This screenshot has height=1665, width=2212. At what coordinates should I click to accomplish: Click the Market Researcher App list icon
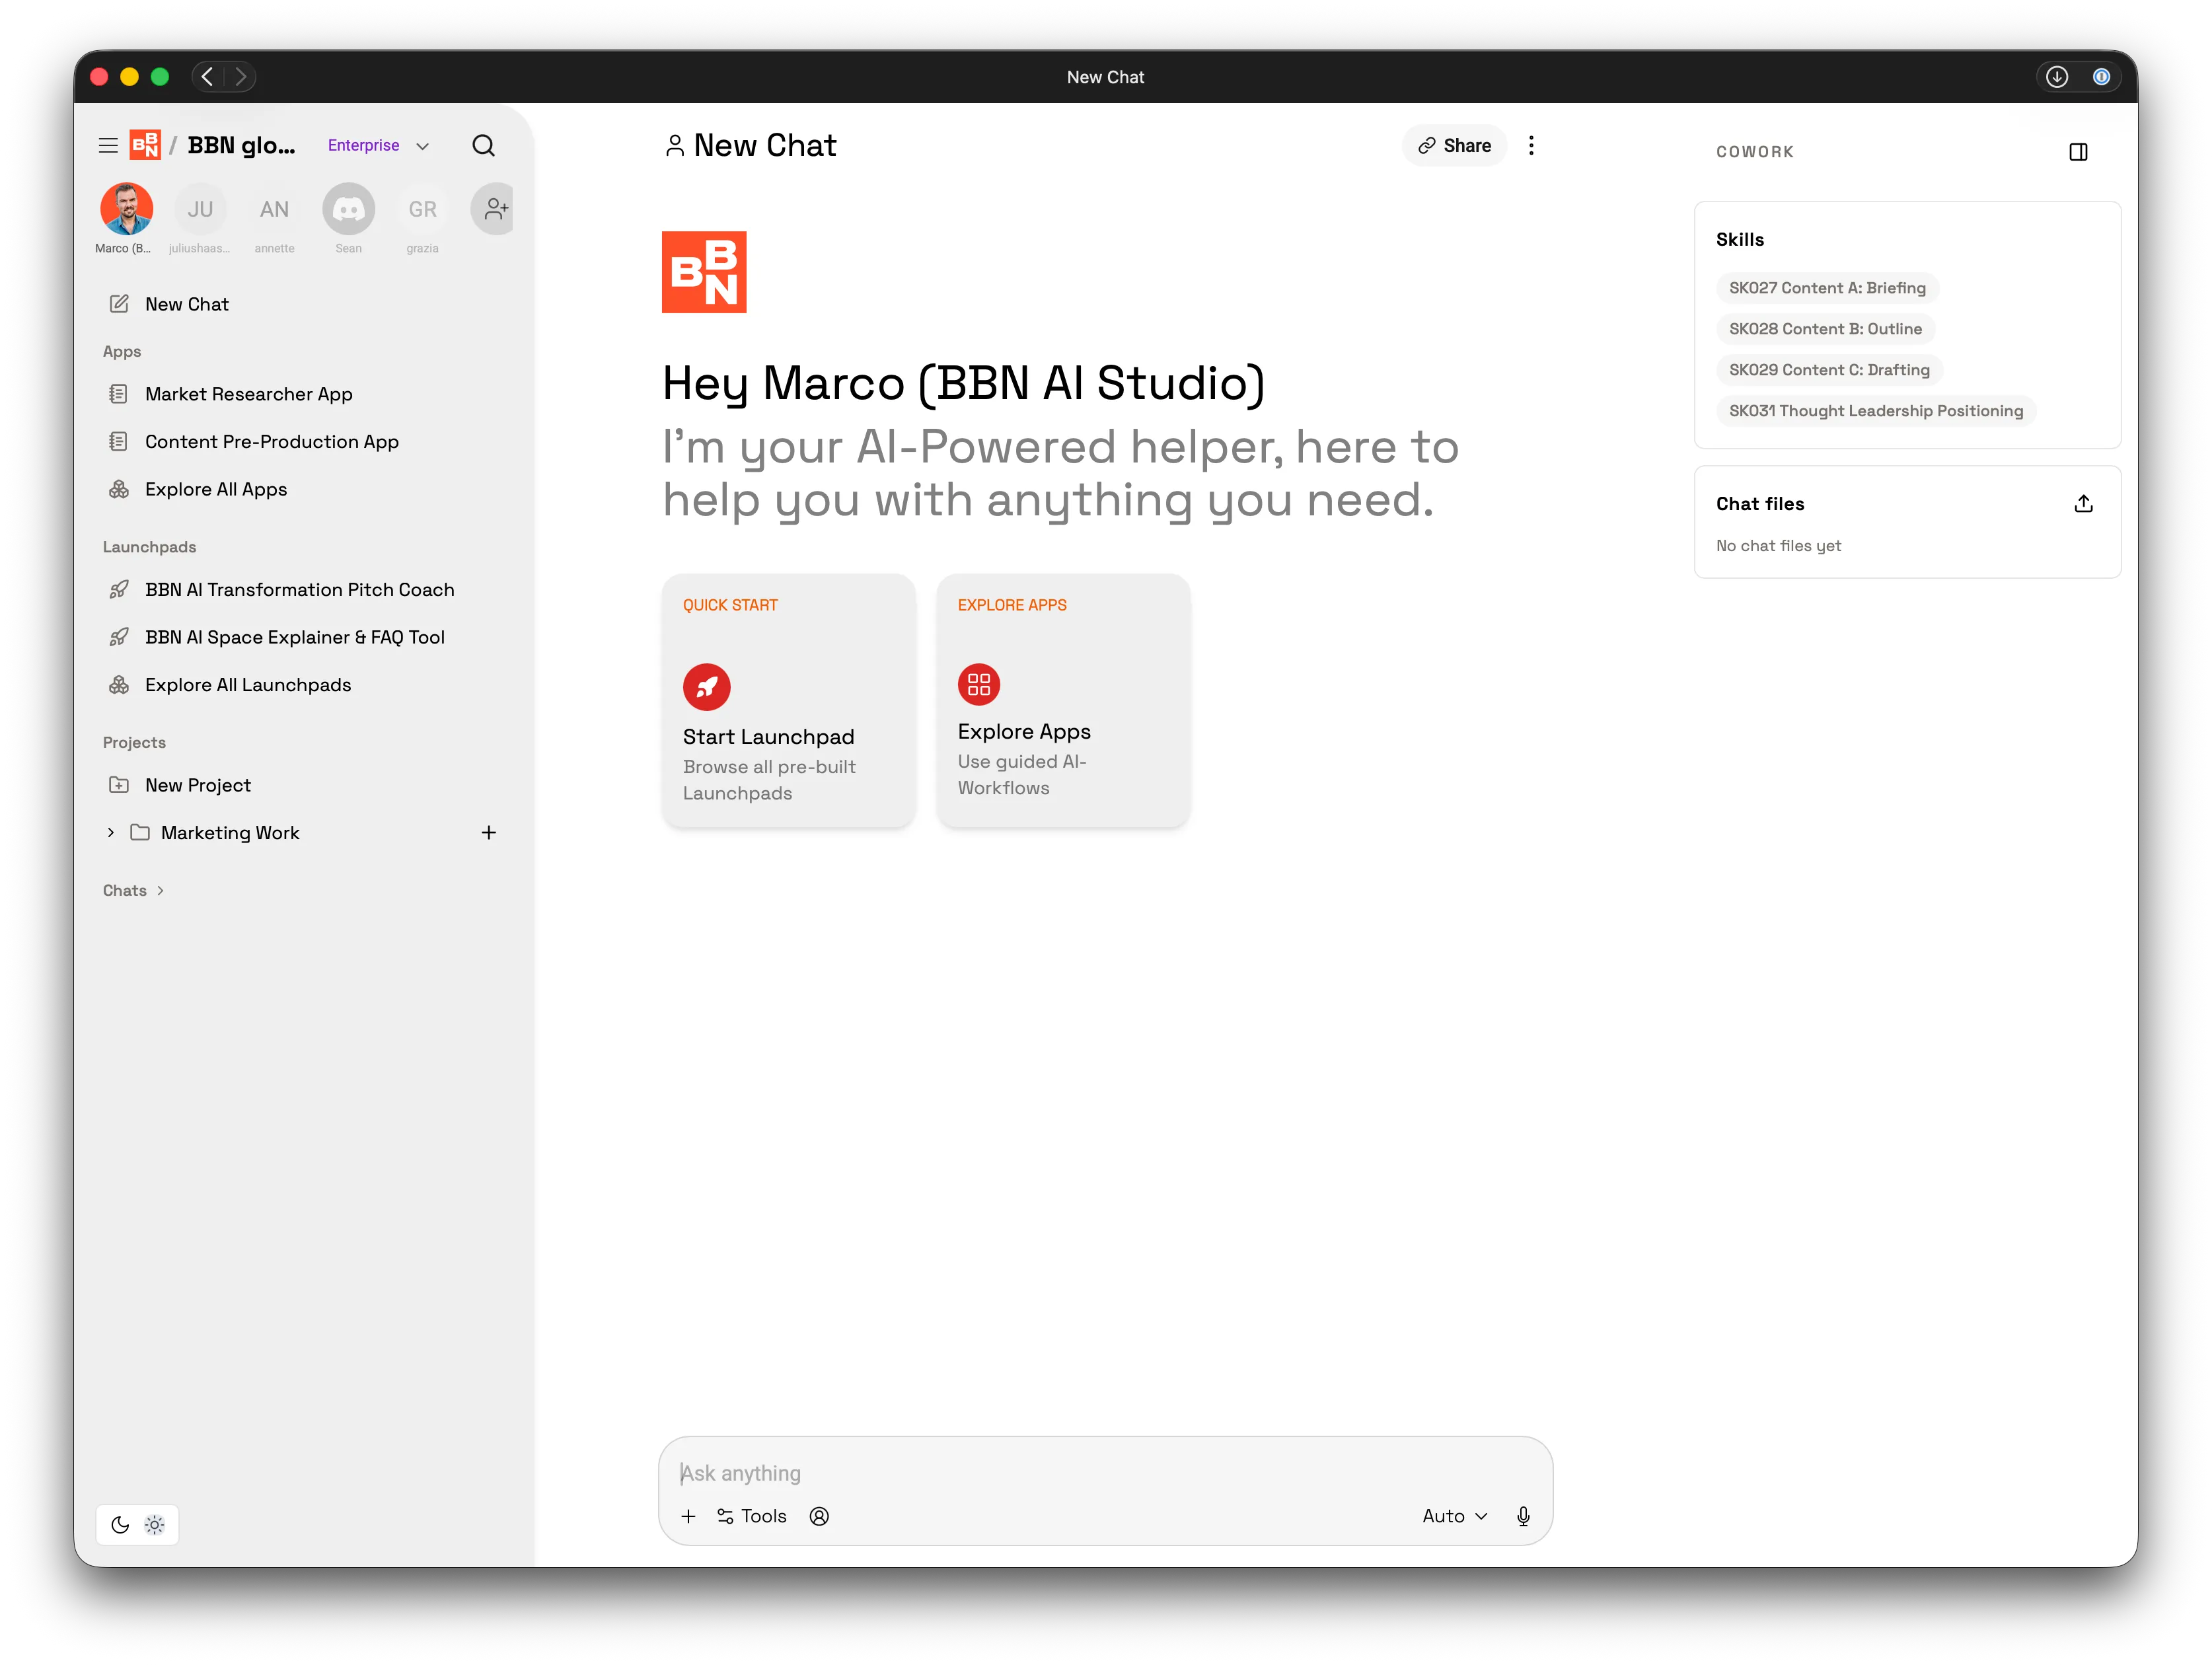(118, 394)
